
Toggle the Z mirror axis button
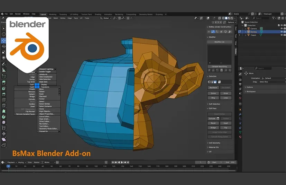point(221,22)
